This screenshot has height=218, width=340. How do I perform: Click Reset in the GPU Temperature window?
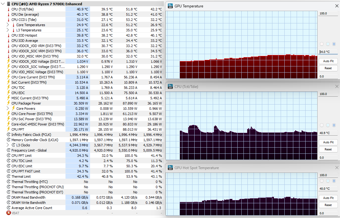click(328, 68)
